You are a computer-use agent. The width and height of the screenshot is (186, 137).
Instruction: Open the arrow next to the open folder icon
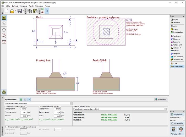tap(16, 11)
